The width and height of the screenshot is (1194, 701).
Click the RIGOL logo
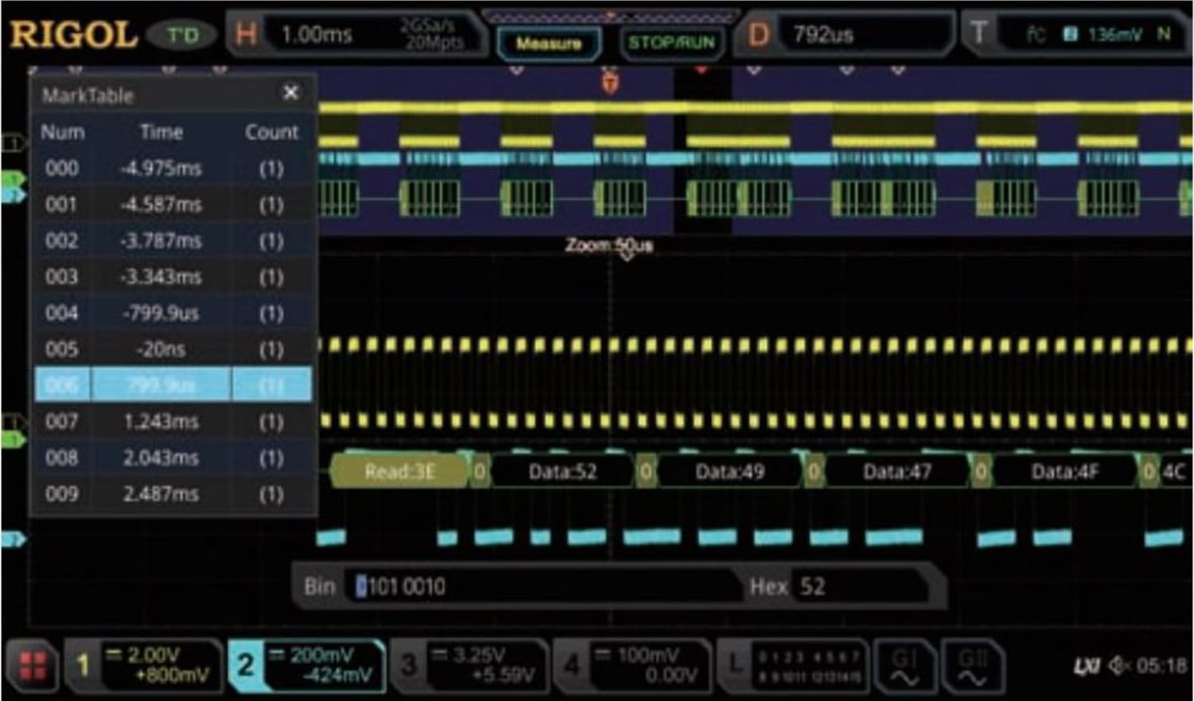tap(74, 33)
